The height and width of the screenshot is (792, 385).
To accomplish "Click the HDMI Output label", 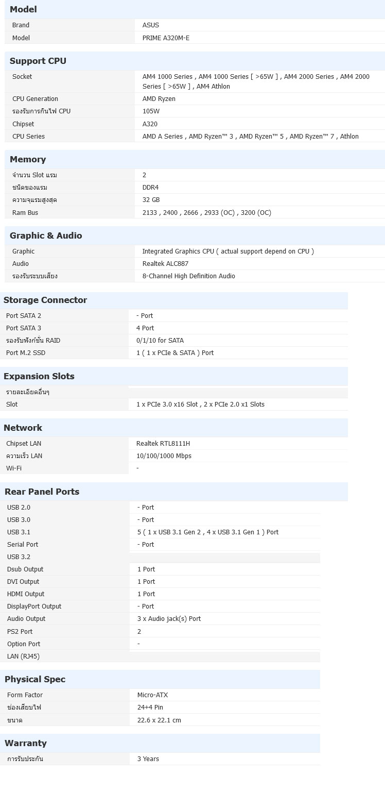I will [26, 594].
